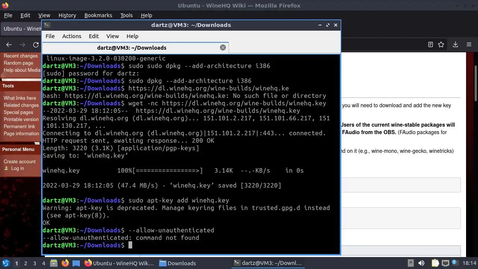Screen dimensions: 478x269
Task: Click terminal taskbar button dartz@VM3
Action: pyautogui.click(x=267, y=263)
